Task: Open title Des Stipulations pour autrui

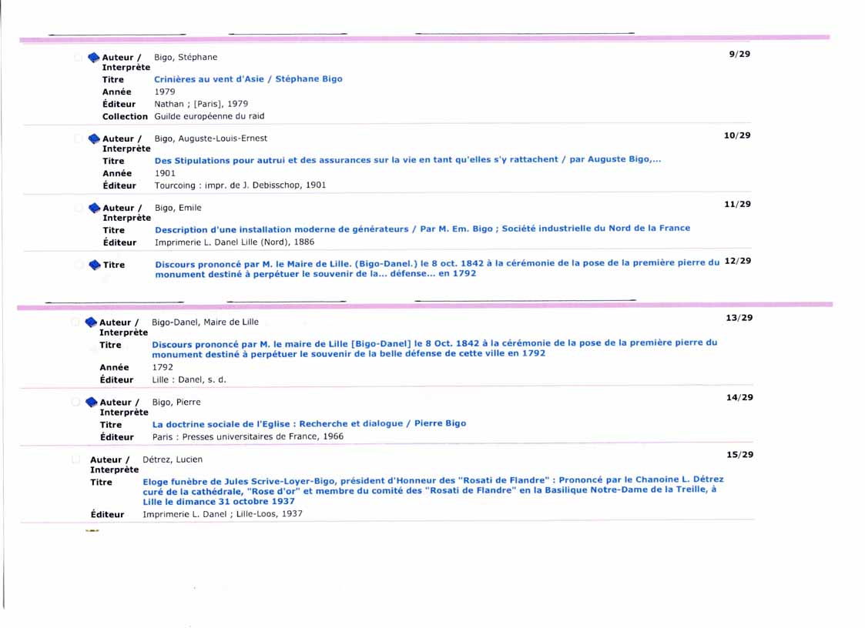Action: coord(407,160)
